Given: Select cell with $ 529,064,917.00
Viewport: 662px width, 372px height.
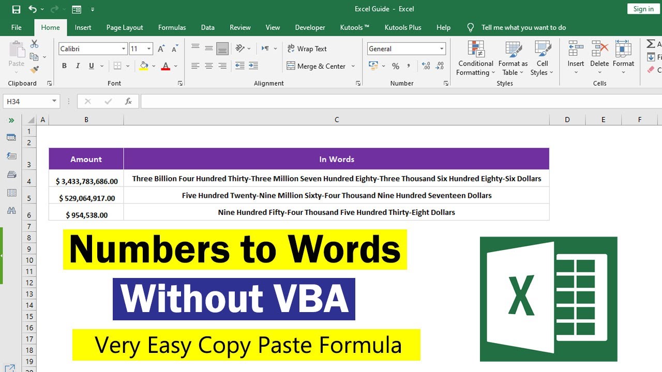Looking at the screenshot, I should (x=86, y=195).
